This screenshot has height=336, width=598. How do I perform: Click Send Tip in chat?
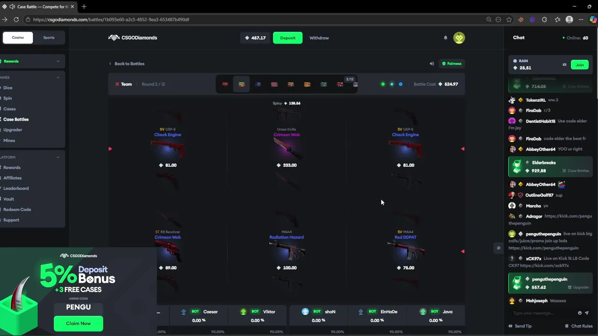click(520, 326)
